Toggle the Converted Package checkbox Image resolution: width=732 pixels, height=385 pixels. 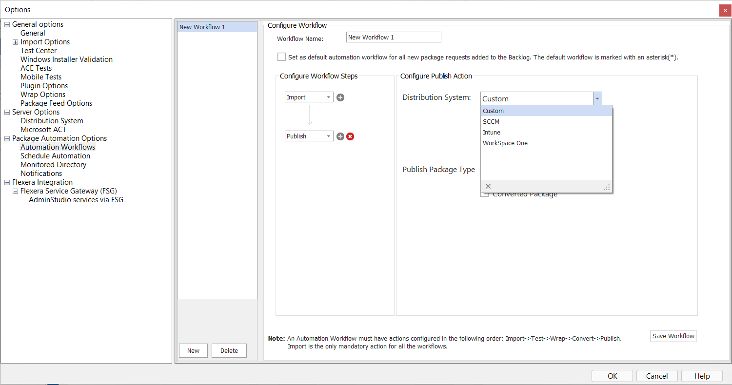pos(485,194)
